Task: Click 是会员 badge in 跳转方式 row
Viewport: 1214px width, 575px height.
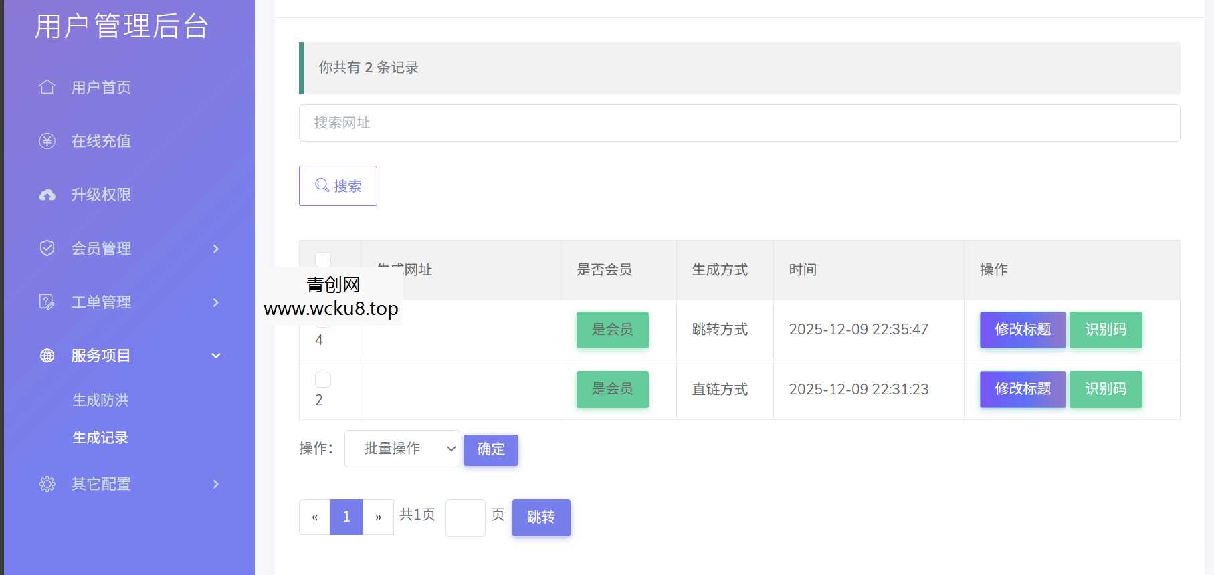Action: click(x=613, y=330)
